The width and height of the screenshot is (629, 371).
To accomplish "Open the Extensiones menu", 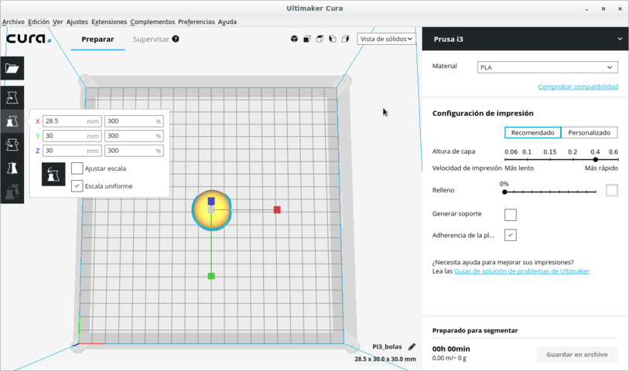I will pos(109,22).
